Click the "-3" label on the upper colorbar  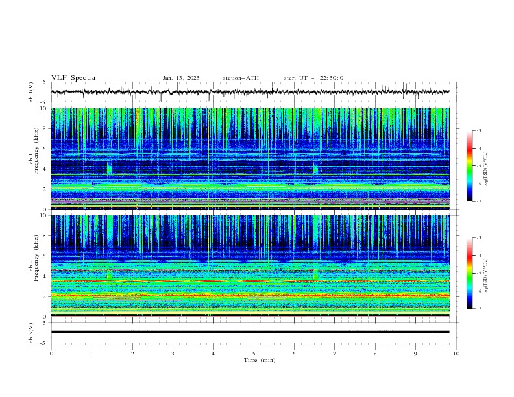[x=478, y=130]
